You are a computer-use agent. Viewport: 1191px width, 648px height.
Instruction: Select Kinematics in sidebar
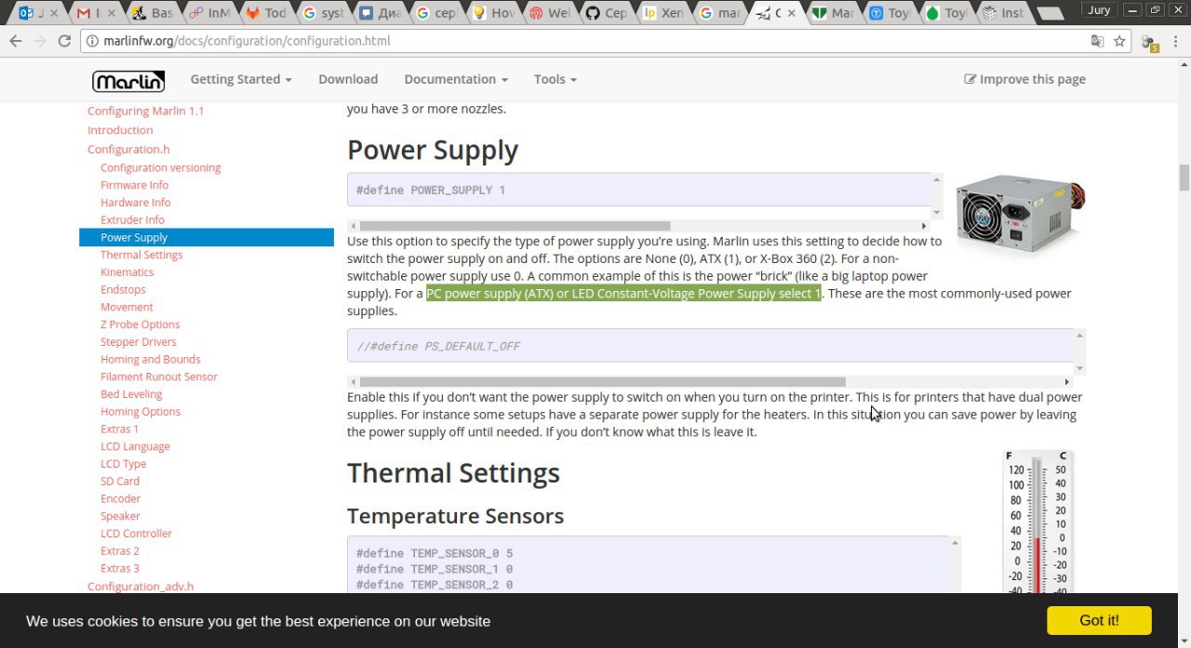(x=127, y=272)
